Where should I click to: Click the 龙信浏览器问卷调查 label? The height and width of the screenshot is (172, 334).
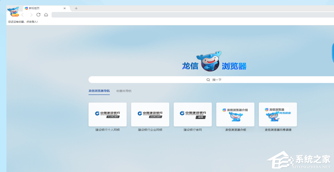[x=278, y=129]
